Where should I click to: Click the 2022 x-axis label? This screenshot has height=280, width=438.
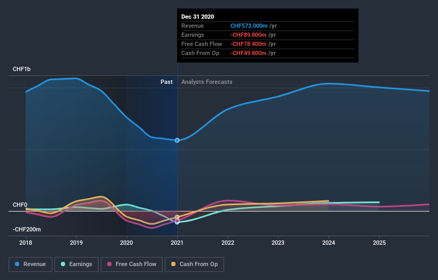pos(228,243)
